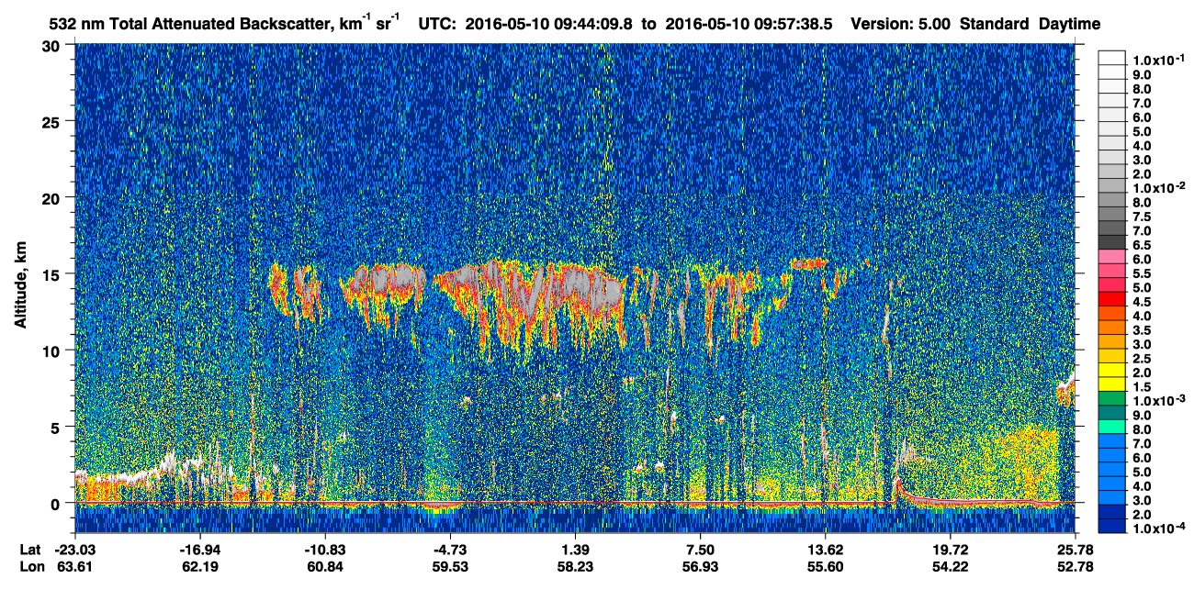Viewport: 1194px width, 612px height.
Task: Click the 'Altitude, km' axis label
Action: (21, 287)
